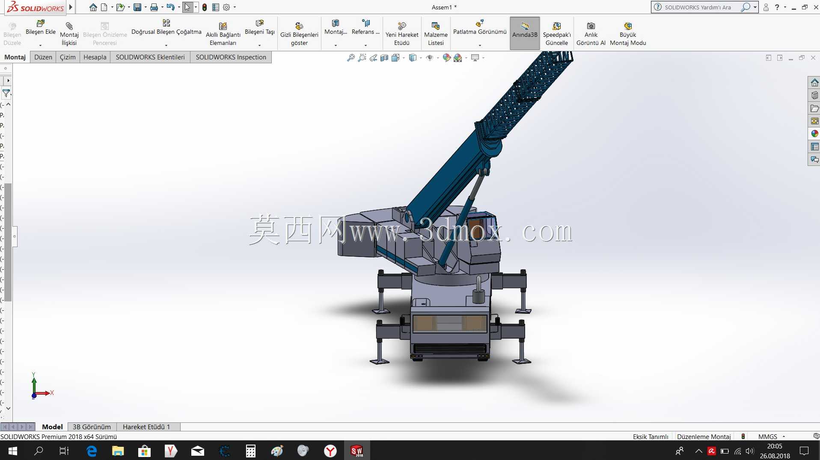820x460 pixels.
Task: Open Microsoft Edge from taskbar
Action: [x=92, y=451]
